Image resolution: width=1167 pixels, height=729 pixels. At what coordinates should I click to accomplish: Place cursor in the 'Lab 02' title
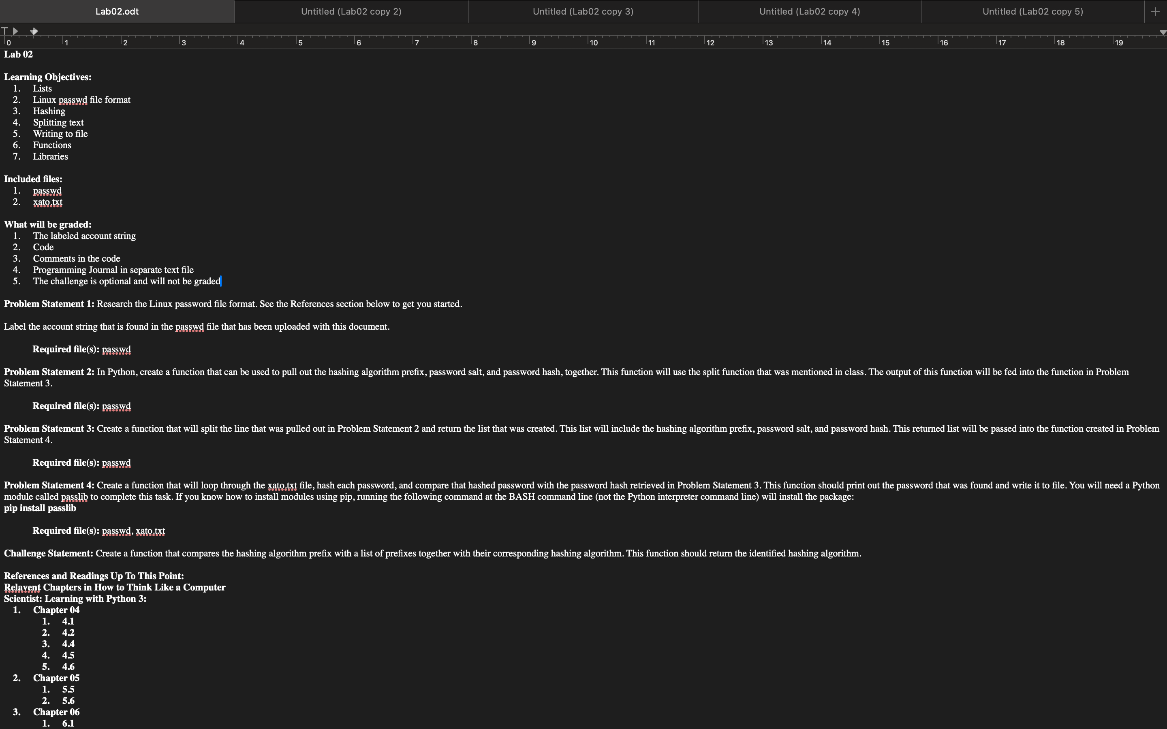(18, 55)
